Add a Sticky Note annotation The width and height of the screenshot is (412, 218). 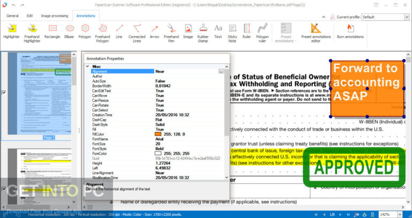(x=232, y=33)
